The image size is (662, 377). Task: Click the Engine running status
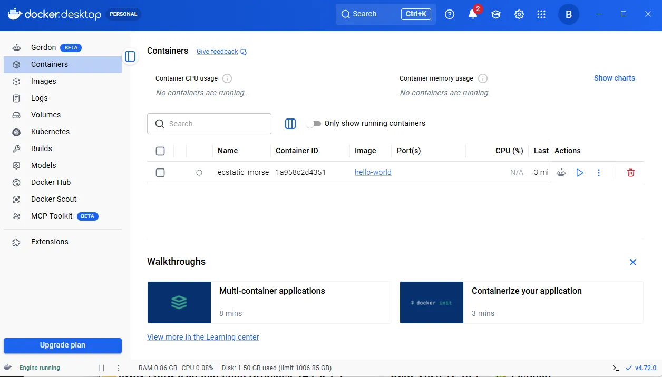40,368
